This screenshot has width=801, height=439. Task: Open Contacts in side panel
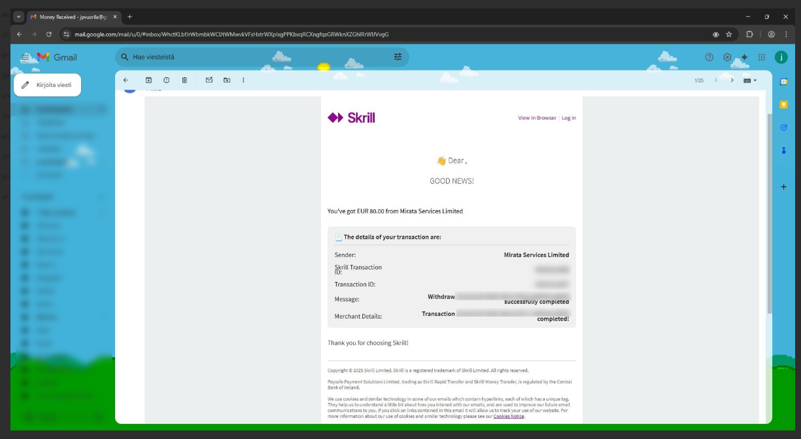(783, 150)
